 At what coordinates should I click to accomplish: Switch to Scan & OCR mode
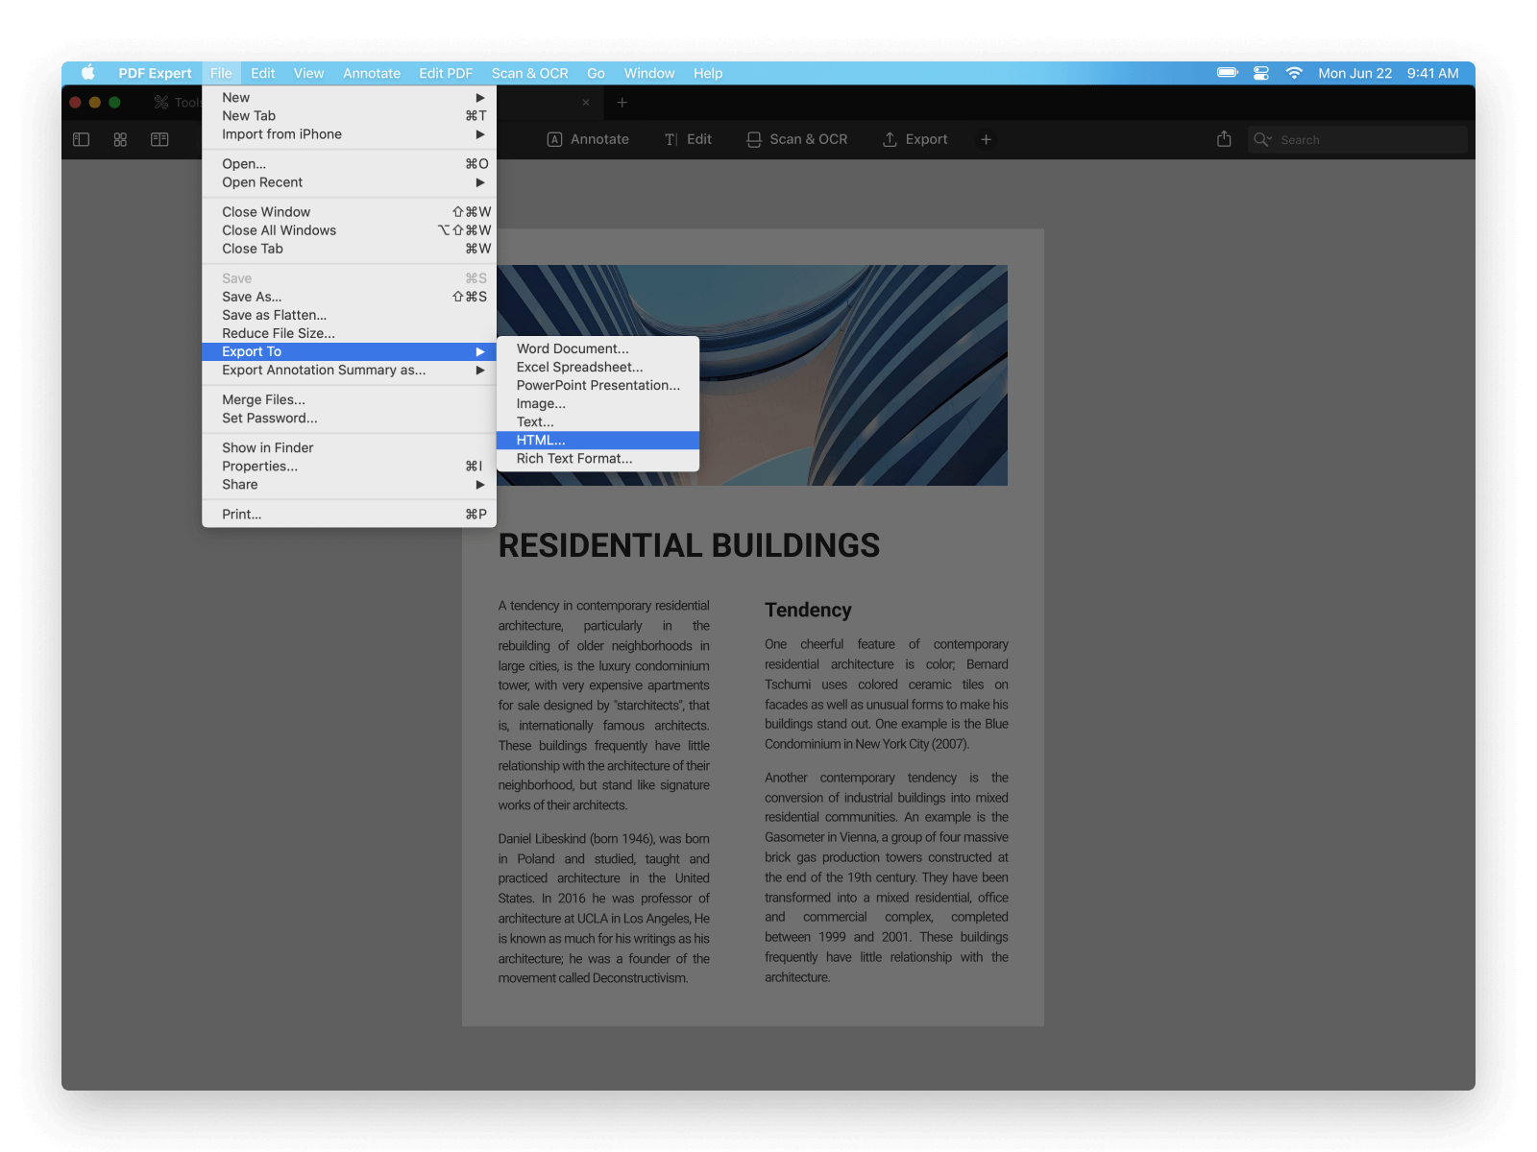[x=797, y=139]
